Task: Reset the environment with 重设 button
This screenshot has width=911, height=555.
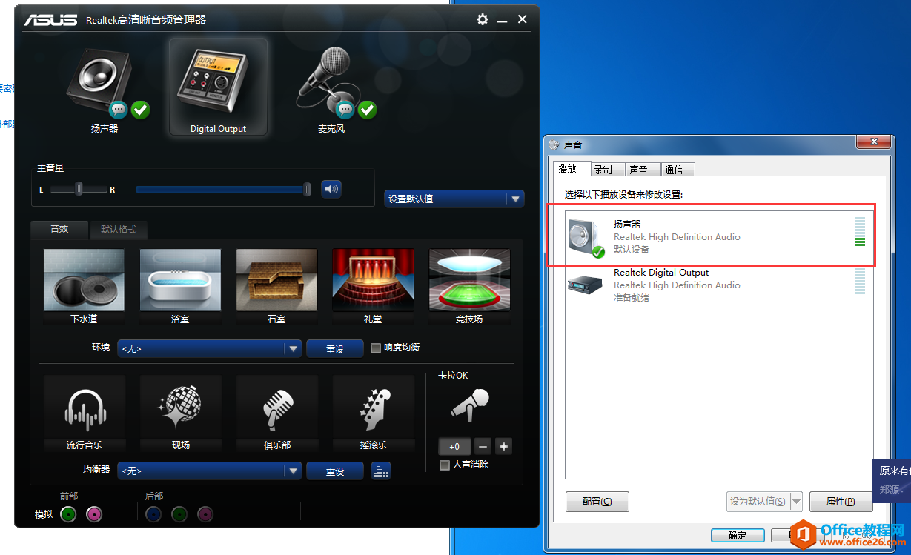Action: coord(335,348)
